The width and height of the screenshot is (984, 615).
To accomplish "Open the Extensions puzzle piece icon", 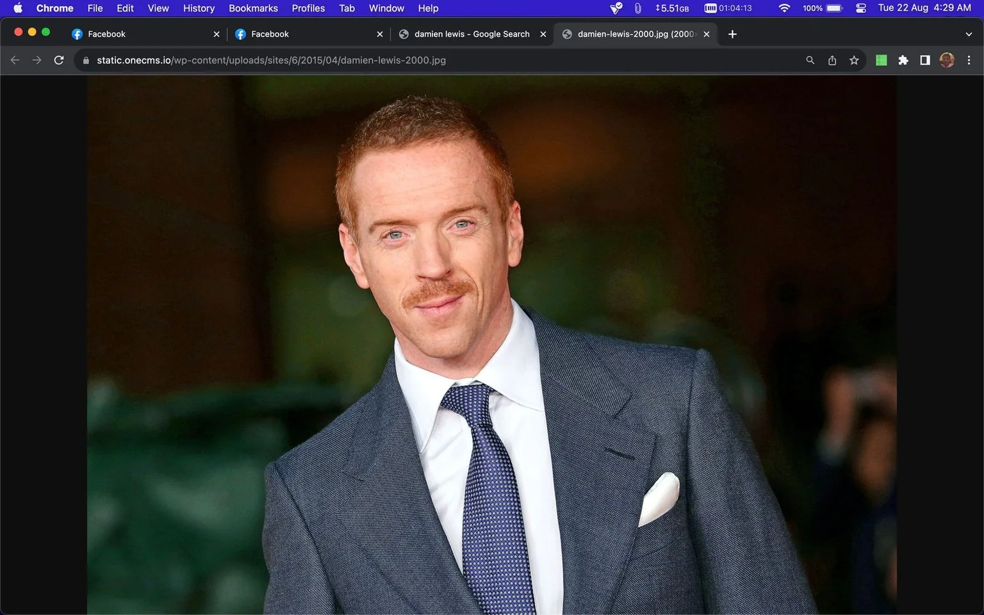I will click(903, 60).
